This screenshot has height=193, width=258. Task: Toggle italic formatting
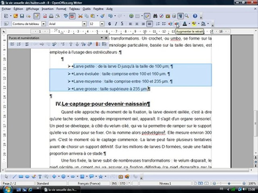[116, 24]
